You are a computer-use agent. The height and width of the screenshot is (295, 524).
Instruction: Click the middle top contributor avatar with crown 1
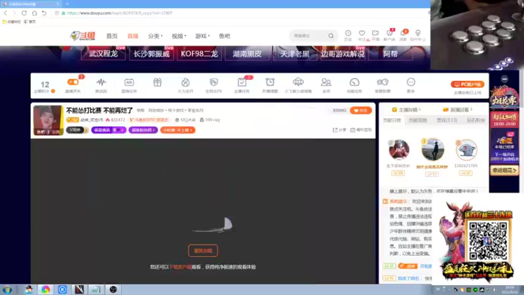click(x=432, y=149)
